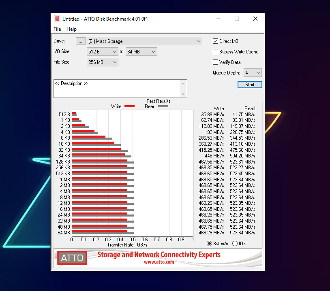
Task: Open the www.atto.com banner link
Action: click(x=159, y=262)
